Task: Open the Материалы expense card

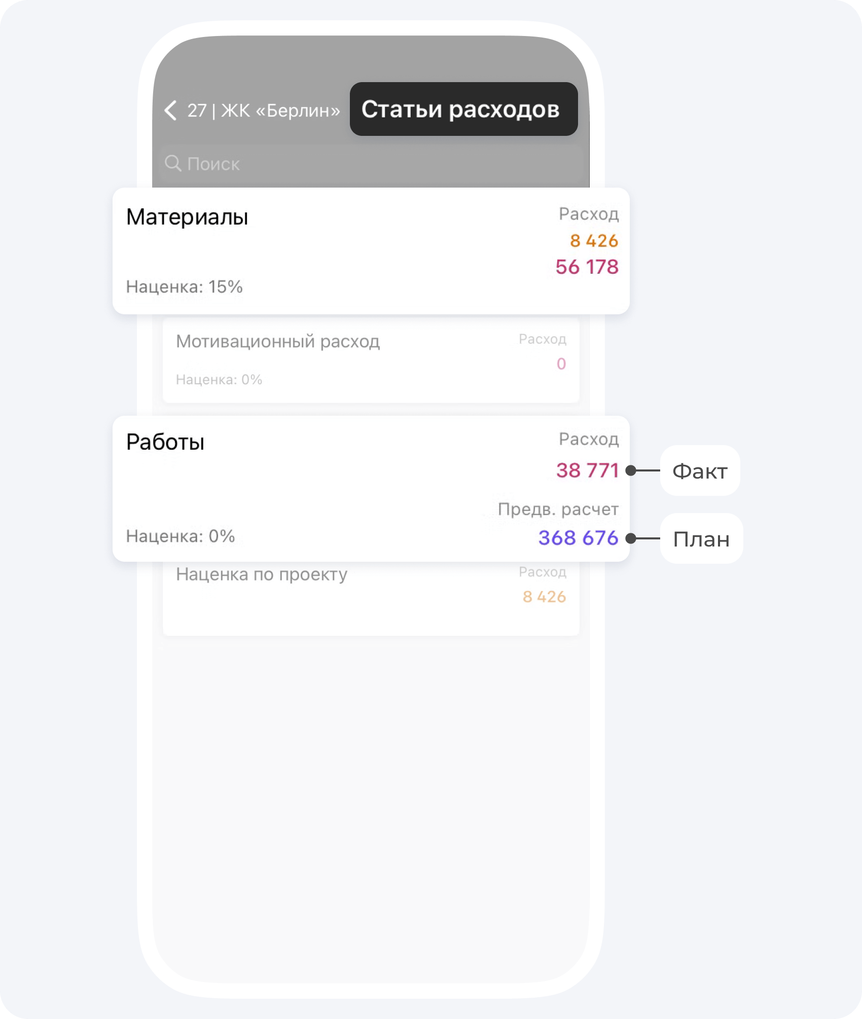Action: [x=371, y=251]
